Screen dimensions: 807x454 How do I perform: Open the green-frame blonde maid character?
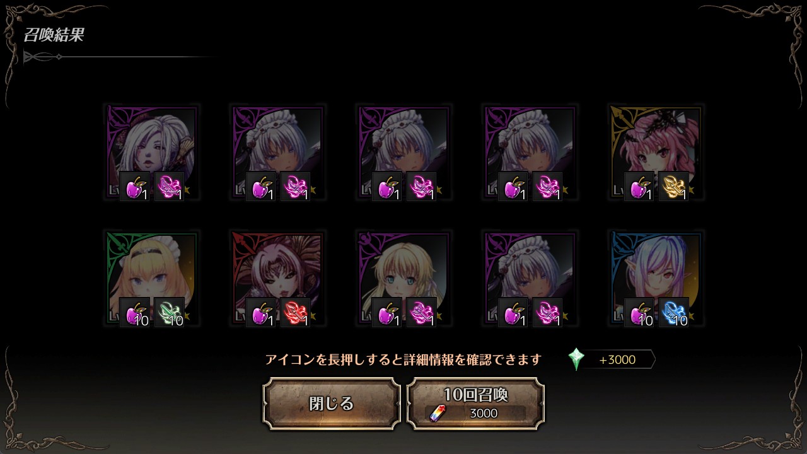click(x=151, y=279)
